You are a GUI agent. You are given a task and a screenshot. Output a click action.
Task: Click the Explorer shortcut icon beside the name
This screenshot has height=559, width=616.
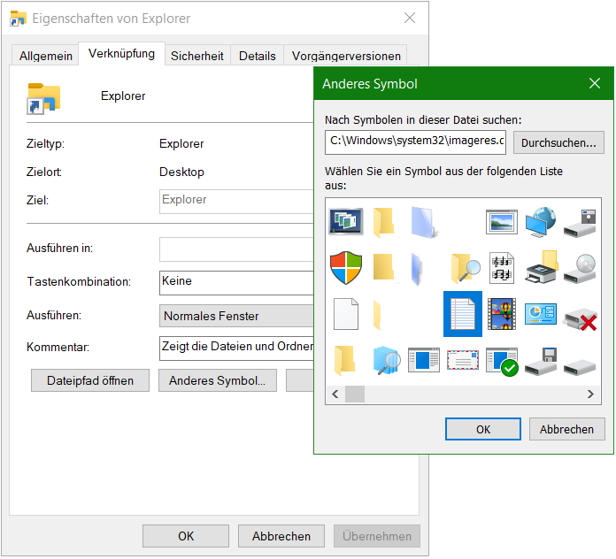pos(43,98)
